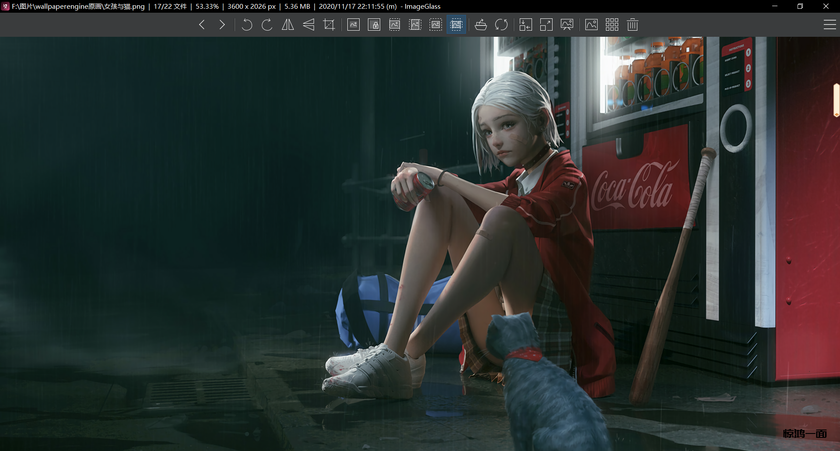Start slideshow with the presentation icon
Image resolution: width=840 pixels, height=451 pixels.
pos(567,25)
